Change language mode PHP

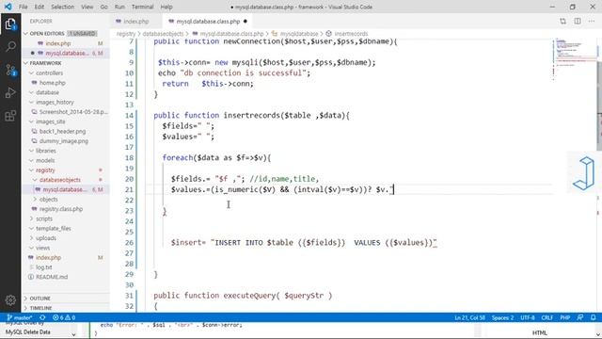point(564,318)
